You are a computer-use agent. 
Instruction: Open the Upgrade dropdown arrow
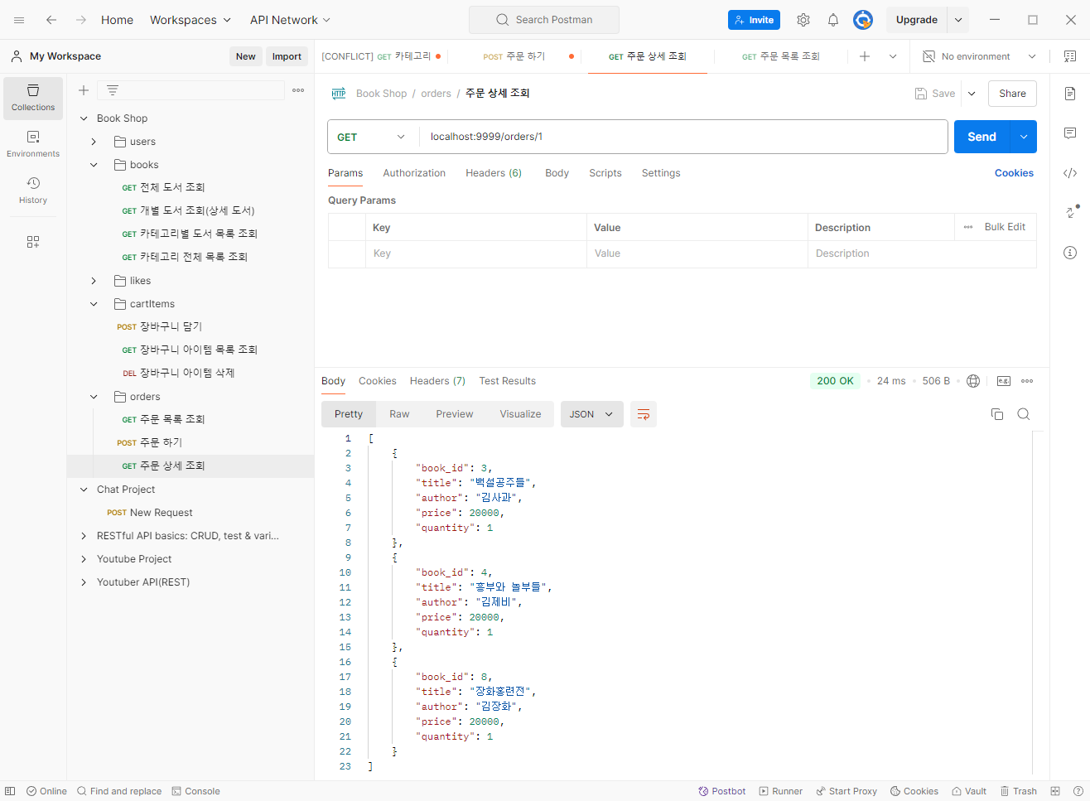pos(958,20)
